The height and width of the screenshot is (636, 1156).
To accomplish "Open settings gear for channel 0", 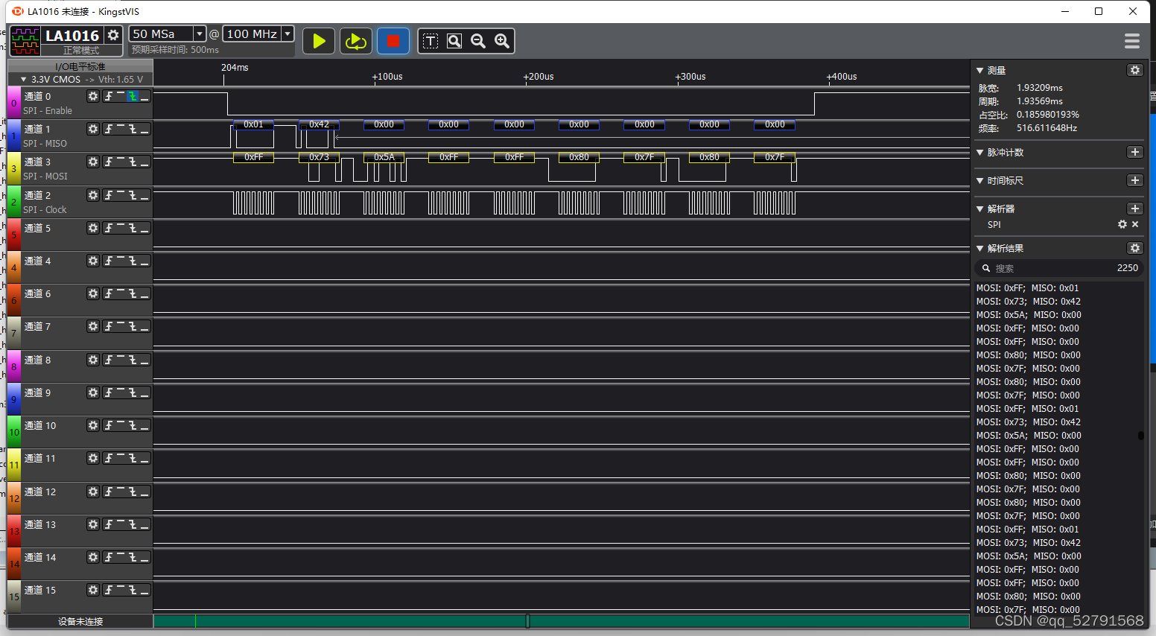I will click(x=93, y=96).
